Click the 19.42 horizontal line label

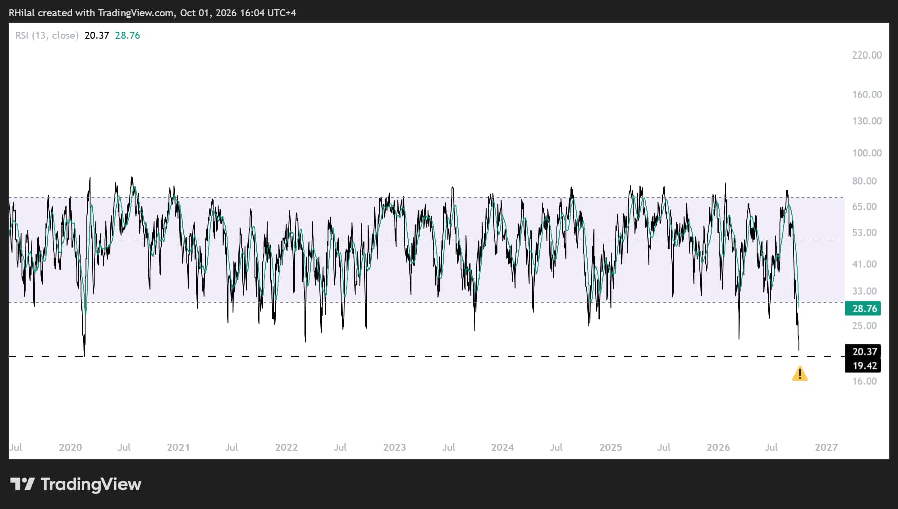[863, 366]
